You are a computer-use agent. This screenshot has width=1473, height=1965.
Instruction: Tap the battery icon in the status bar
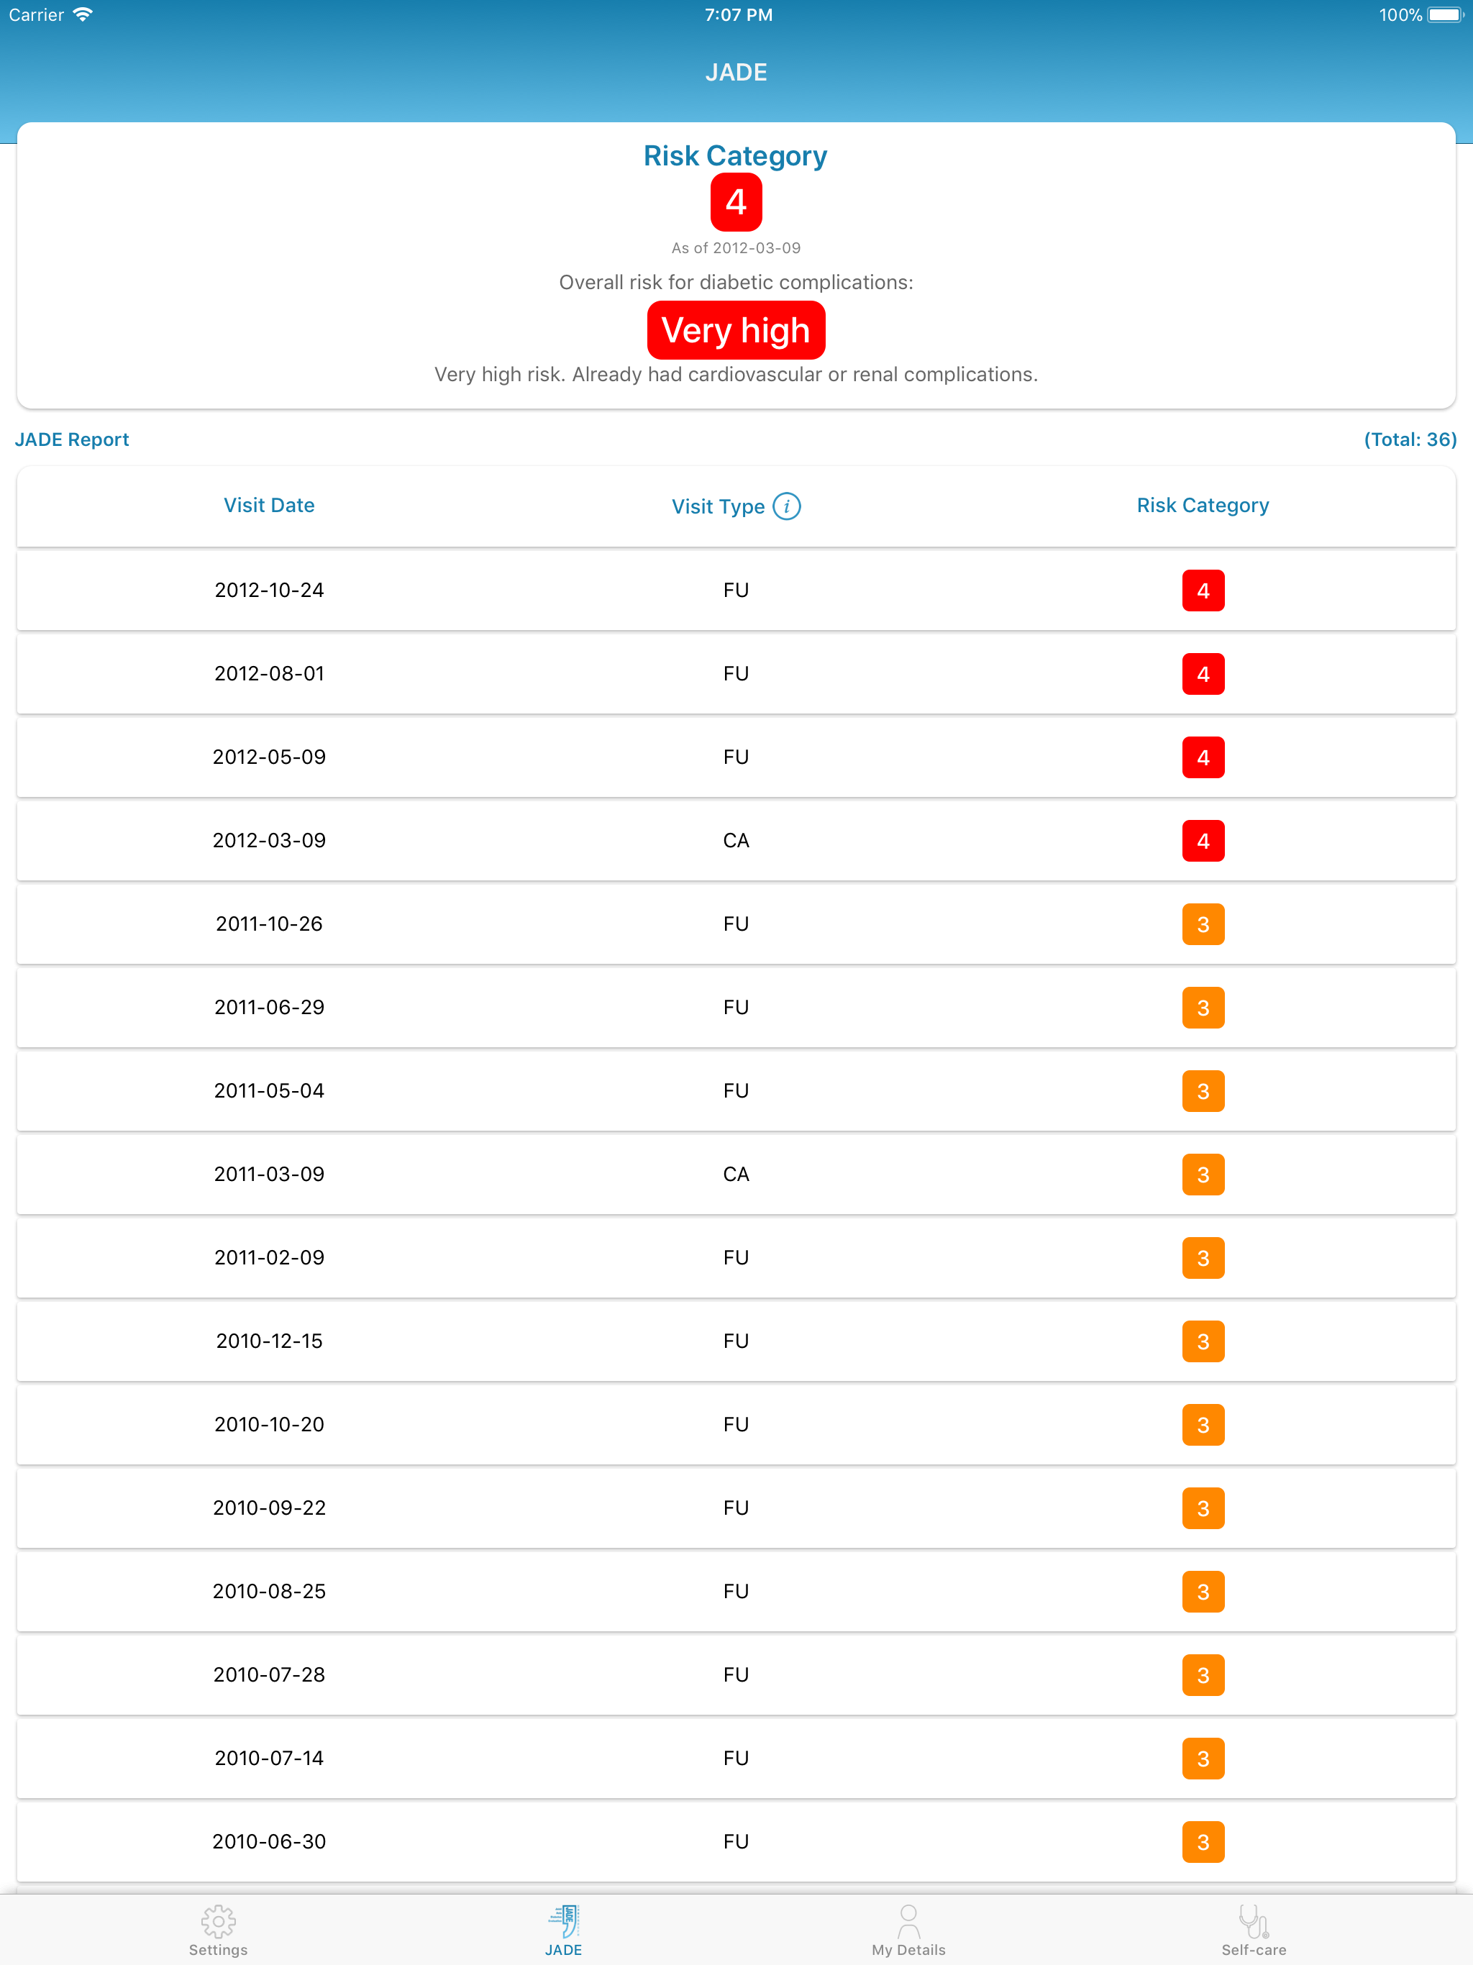coord(1447,15)
